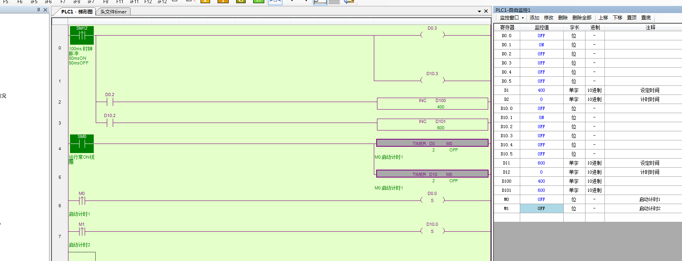Click the D11 monitored value 600
The width and height of the screenshot is (682, 261).
[541, 163]
